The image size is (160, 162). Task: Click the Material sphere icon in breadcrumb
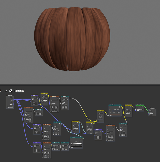pos(11,91)
